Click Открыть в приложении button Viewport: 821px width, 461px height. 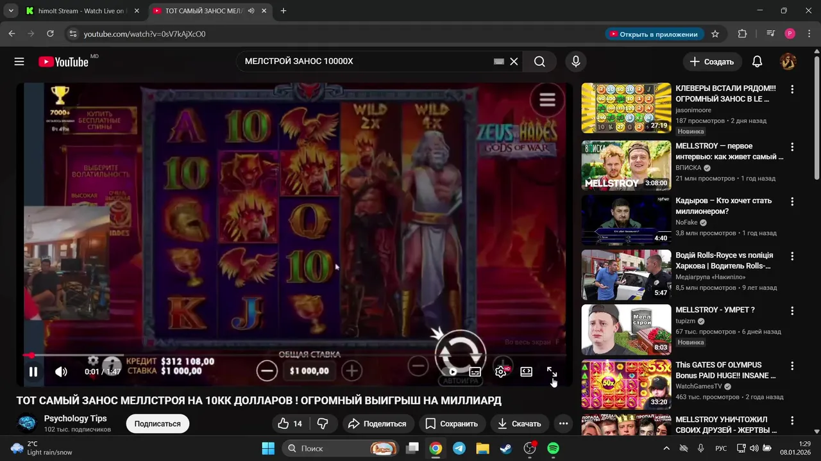[x=654, y=34]
